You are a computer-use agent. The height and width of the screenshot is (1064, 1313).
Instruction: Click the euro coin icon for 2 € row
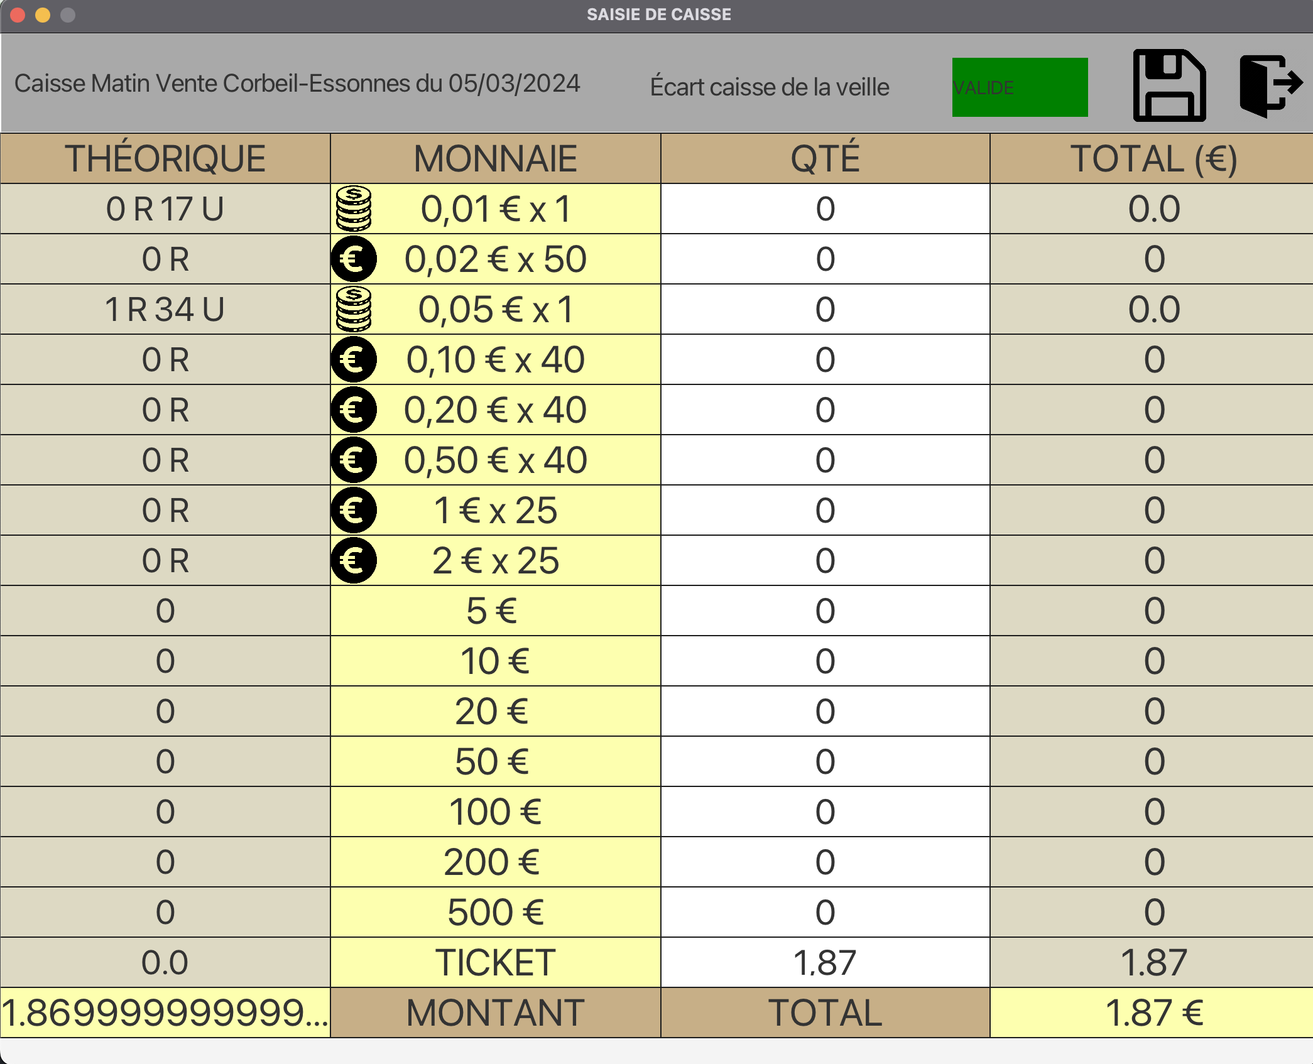(353, 560)
